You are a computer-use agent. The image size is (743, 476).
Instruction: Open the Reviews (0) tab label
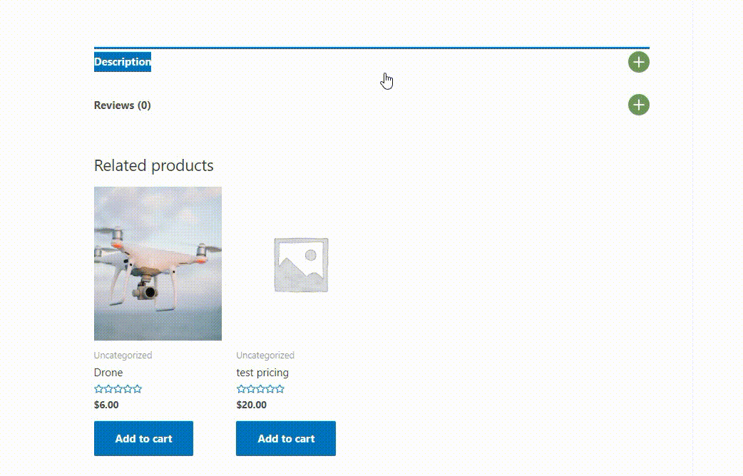point(122,105)
